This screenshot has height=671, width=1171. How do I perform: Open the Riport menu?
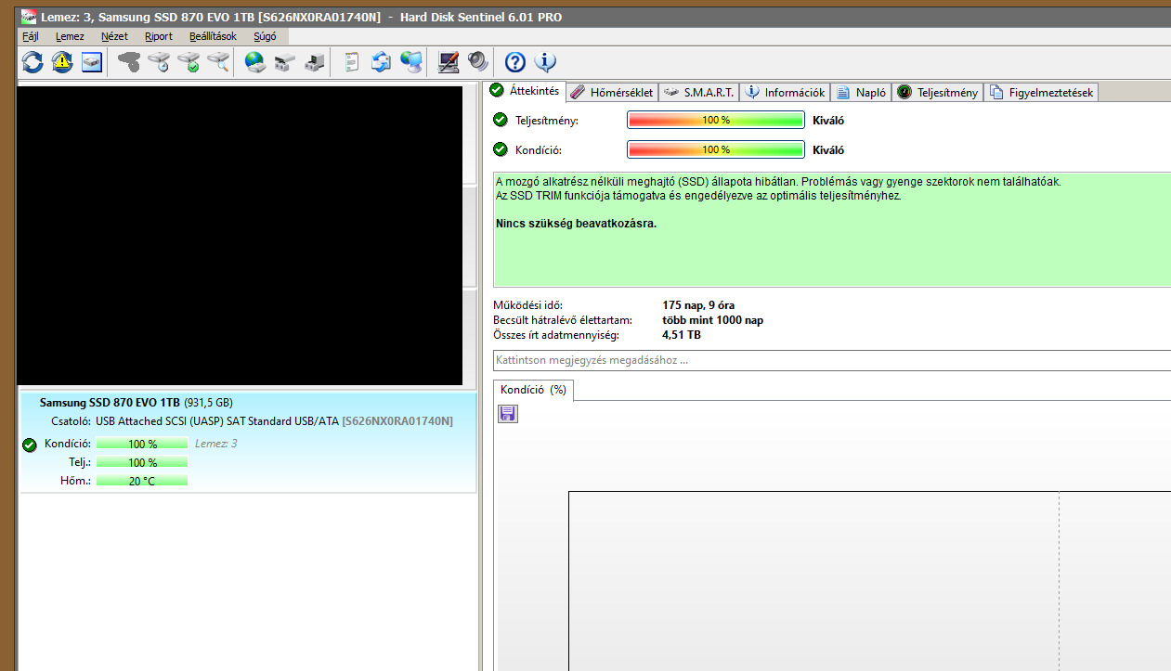tap(159, 36)
